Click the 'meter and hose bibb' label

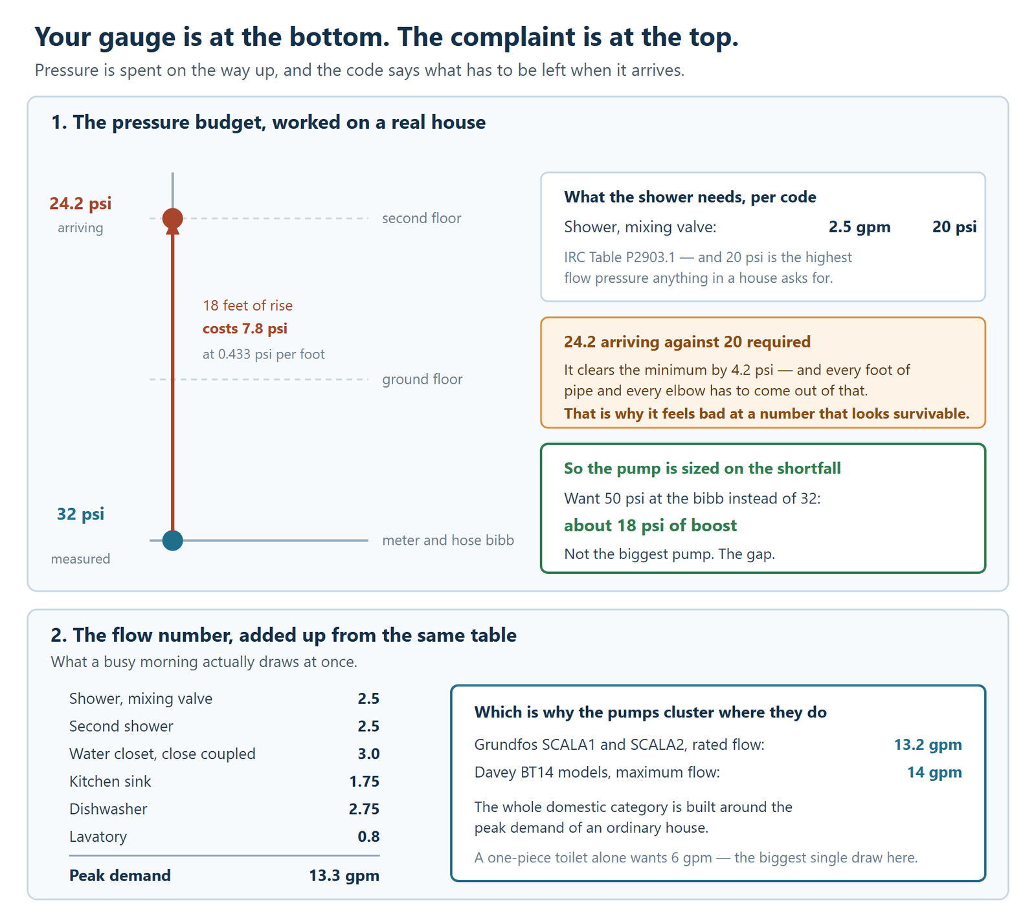coord(448,540)
